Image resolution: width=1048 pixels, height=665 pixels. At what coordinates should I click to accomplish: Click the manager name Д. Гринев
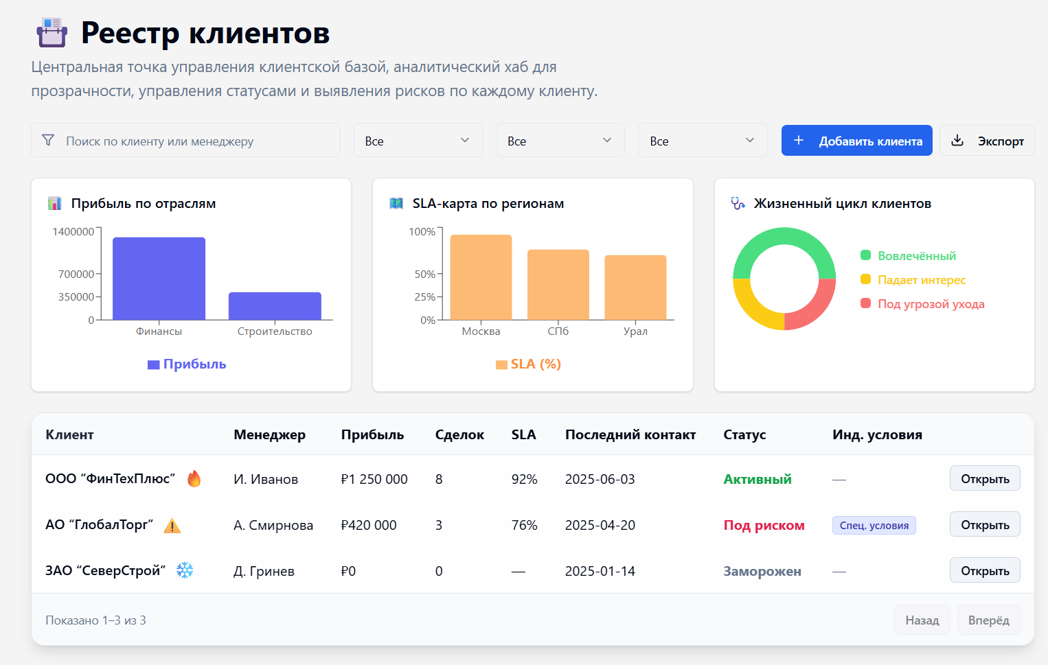tap(264, 571)
